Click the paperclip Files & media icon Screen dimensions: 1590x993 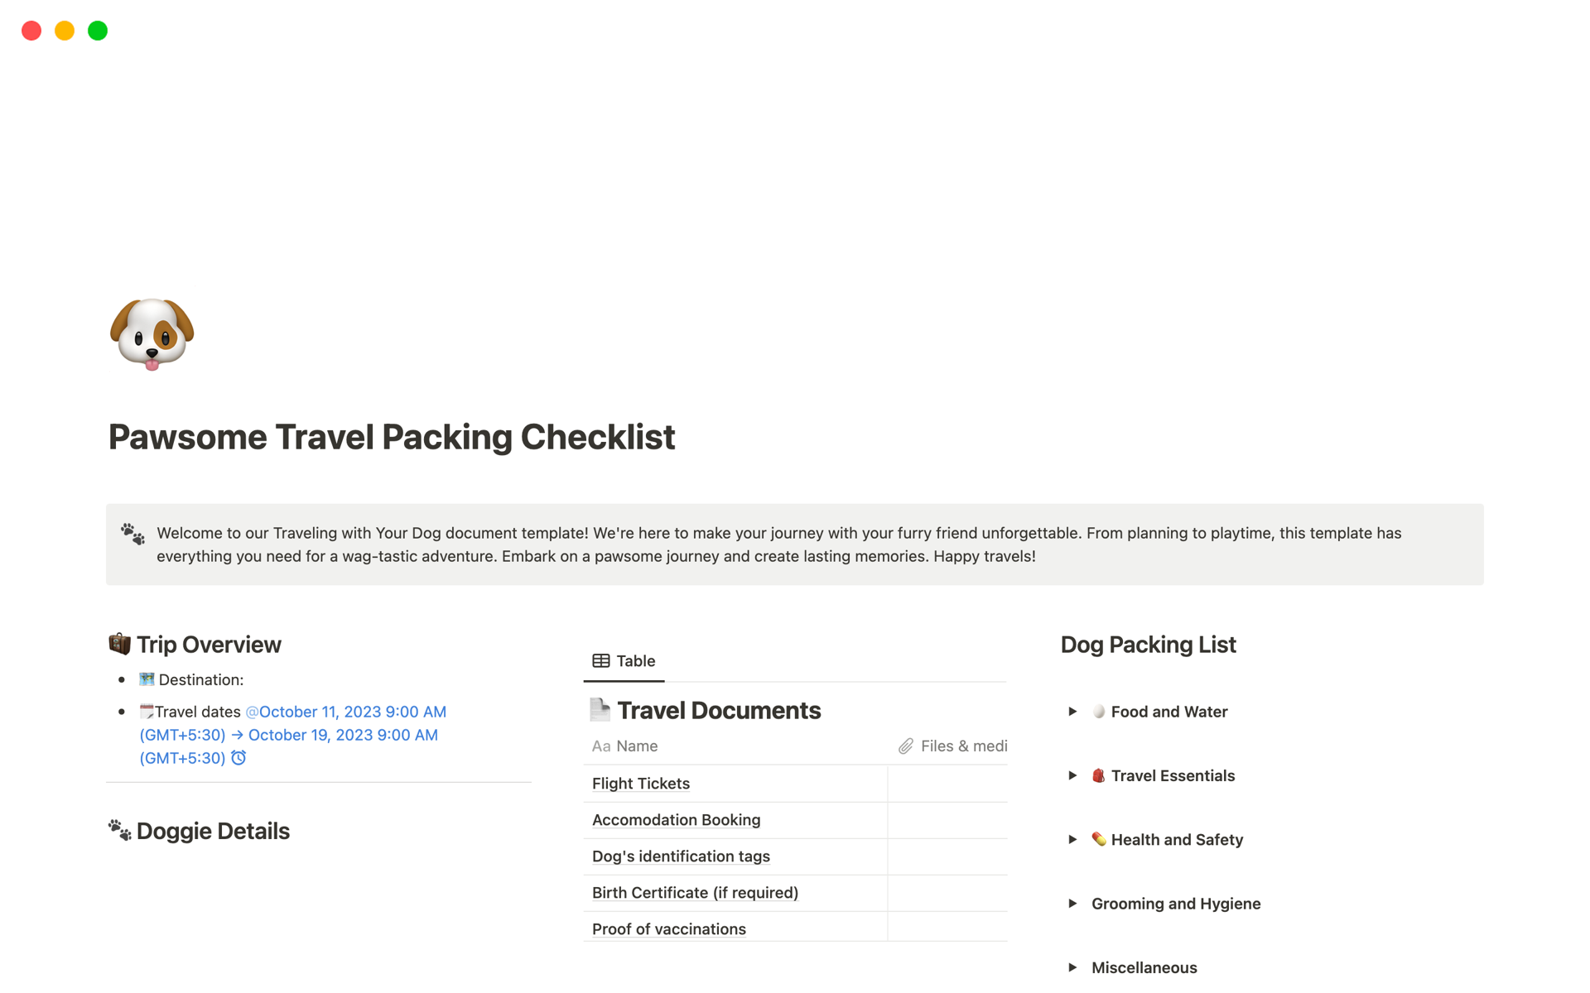(x=906, y=746)
